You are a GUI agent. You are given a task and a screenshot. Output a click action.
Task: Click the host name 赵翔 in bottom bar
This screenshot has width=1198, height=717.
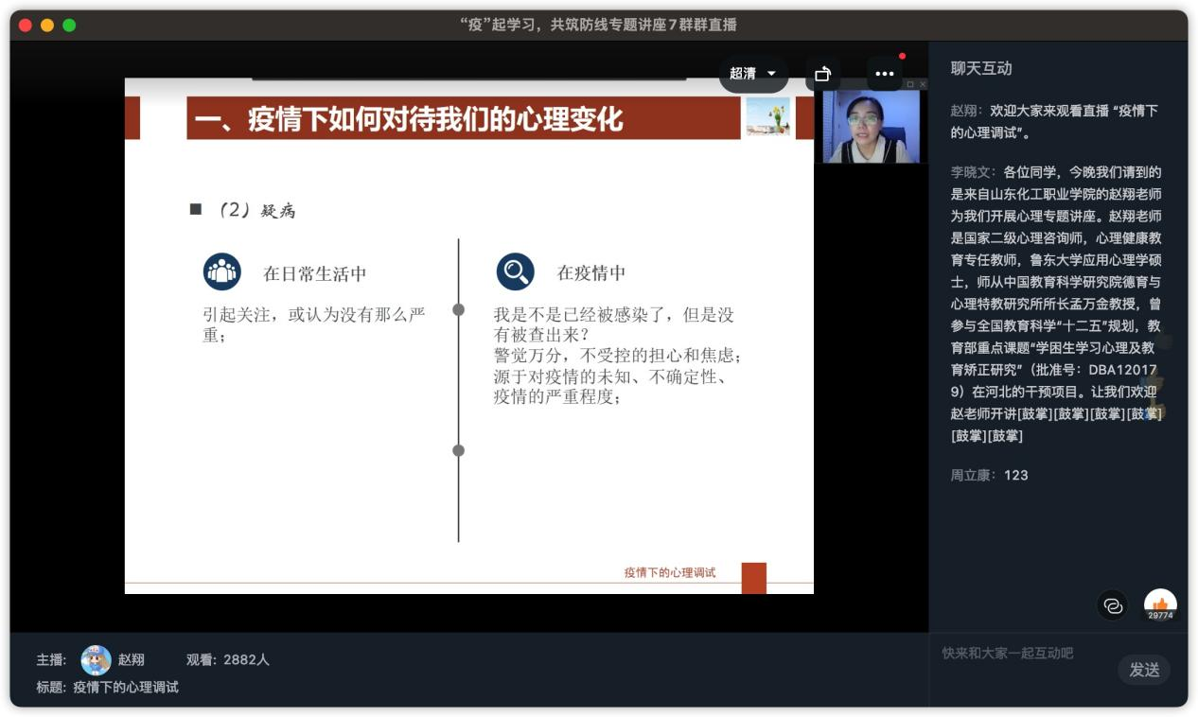132,659
